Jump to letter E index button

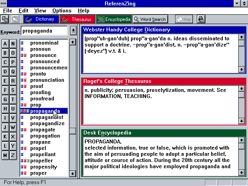pyautogui.click(x=5, y=81)
